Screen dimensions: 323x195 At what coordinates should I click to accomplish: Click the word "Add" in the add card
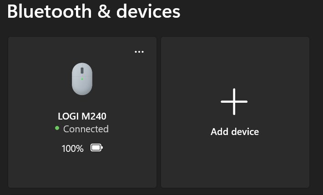coord(219,132)
